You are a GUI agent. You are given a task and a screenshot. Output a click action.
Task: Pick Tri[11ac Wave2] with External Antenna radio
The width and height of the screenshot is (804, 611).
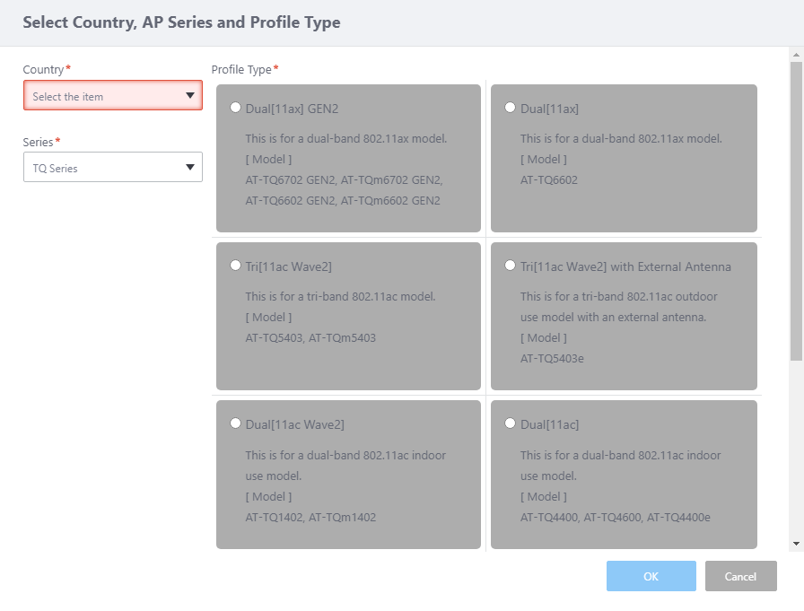(511, 266)
